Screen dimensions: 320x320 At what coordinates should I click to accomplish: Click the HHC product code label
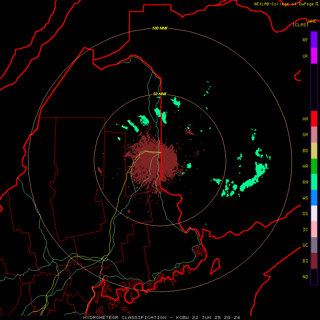click(x=313, y=21)
